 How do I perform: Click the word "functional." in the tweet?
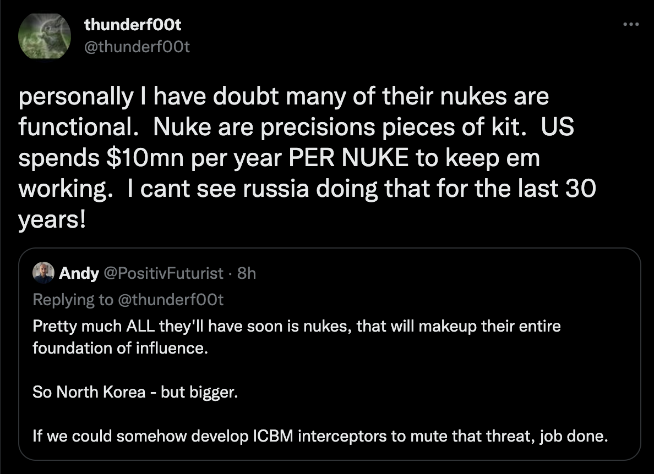pos(77,128)
